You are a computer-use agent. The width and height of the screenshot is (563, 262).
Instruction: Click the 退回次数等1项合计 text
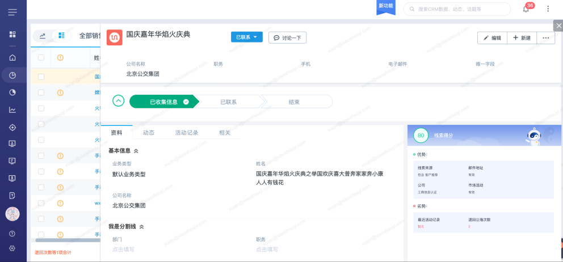53,253
